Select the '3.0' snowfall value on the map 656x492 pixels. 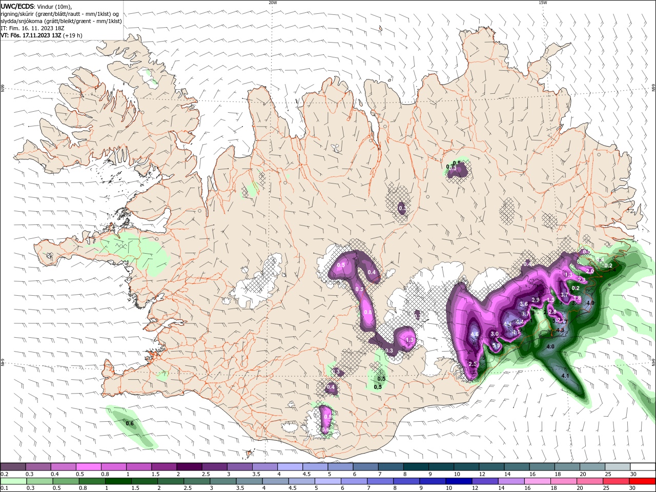(x=495, y=334)
